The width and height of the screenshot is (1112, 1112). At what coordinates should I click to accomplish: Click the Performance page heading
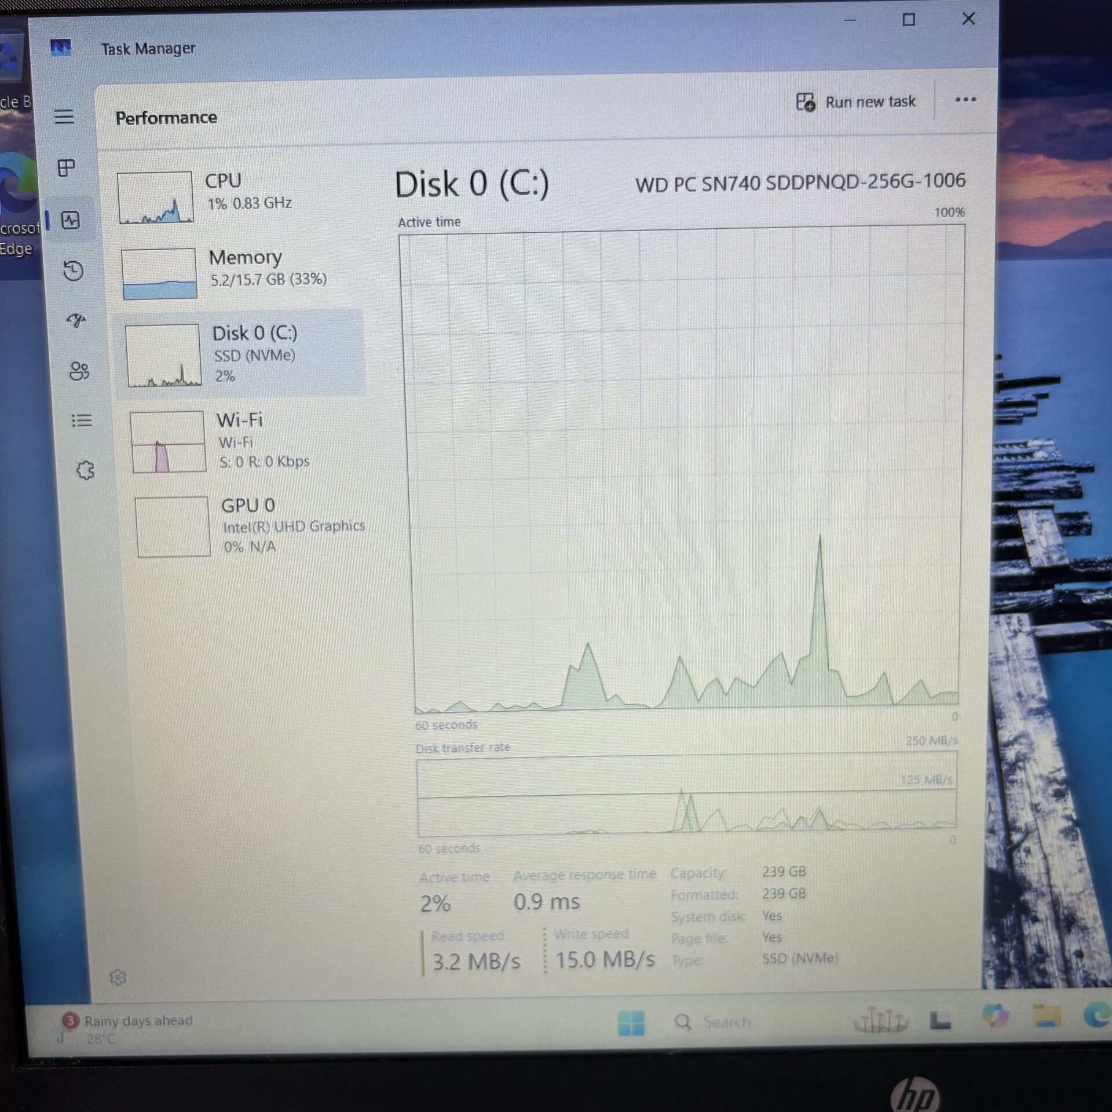pos(166,118)
